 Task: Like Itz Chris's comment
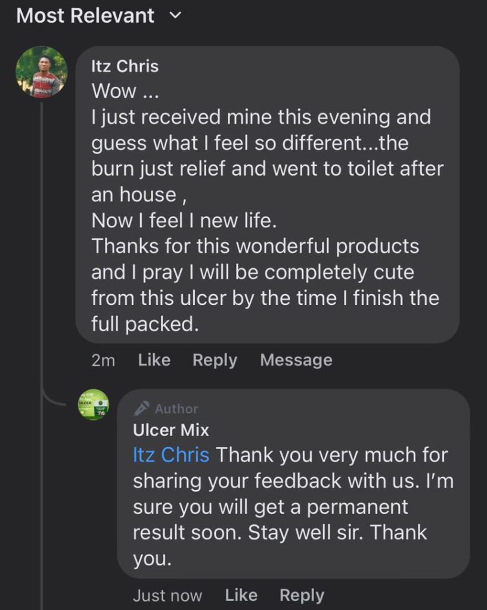coord(154,360)
